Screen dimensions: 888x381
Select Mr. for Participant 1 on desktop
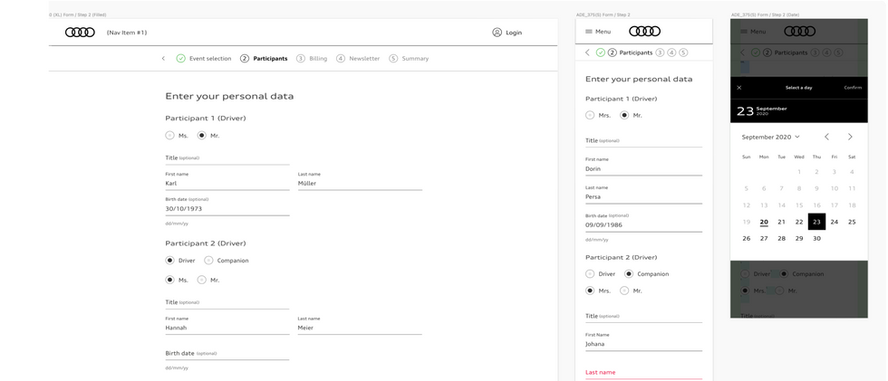click(x=201, y=136)
